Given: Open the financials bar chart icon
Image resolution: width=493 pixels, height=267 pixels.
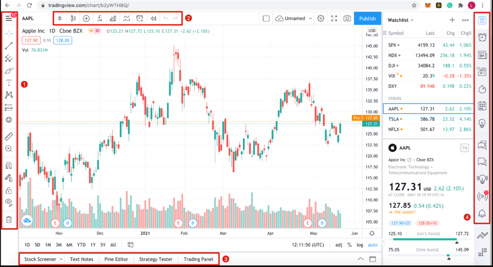Looking at the screenshot, I should 113,18.
